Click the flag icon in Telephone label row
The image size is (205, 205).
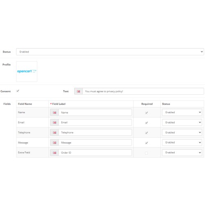tap(55, 132)
